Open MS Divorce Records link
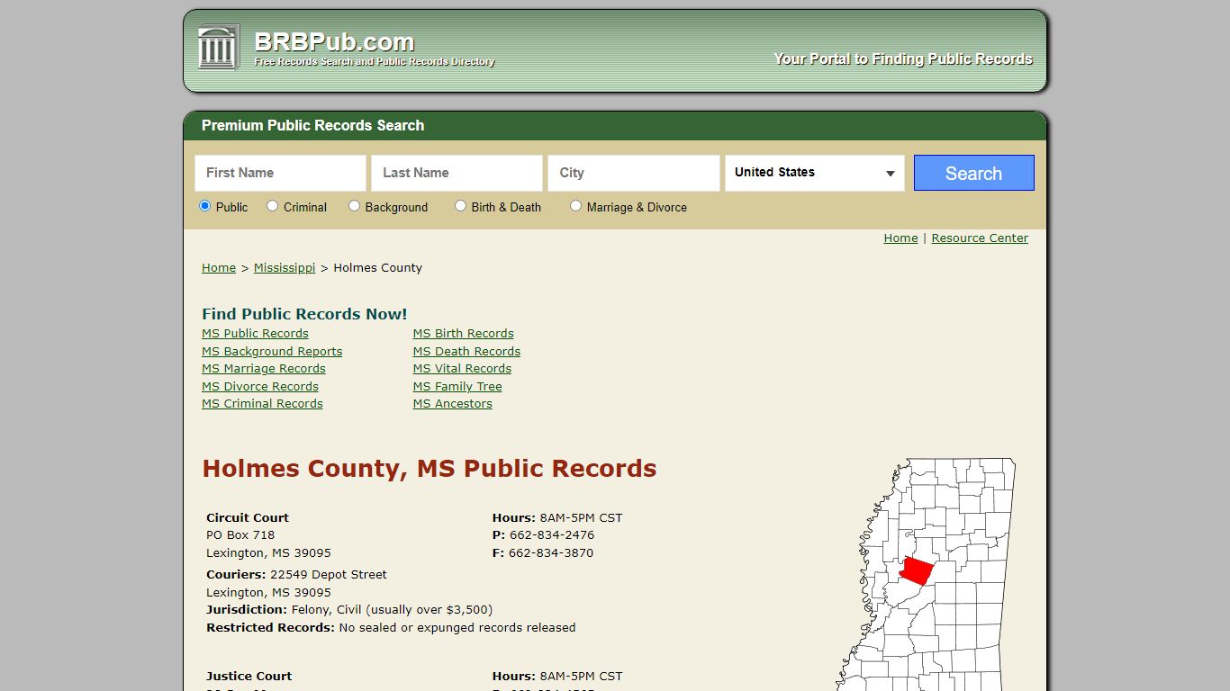The image size is (1230, 691). click(260, 387)
